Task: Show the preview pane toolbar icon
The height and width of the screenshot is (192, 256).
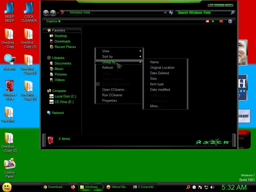Action: tap(221, 21)
